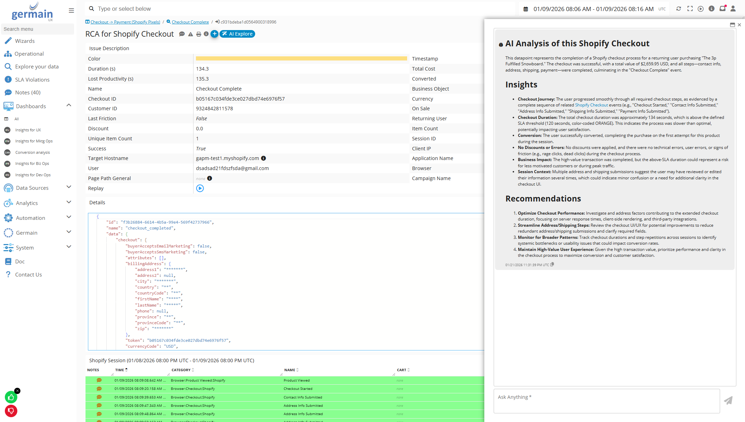Click the print icon beside the RCA title
The image size is (745, 422).
click(198, 34)
